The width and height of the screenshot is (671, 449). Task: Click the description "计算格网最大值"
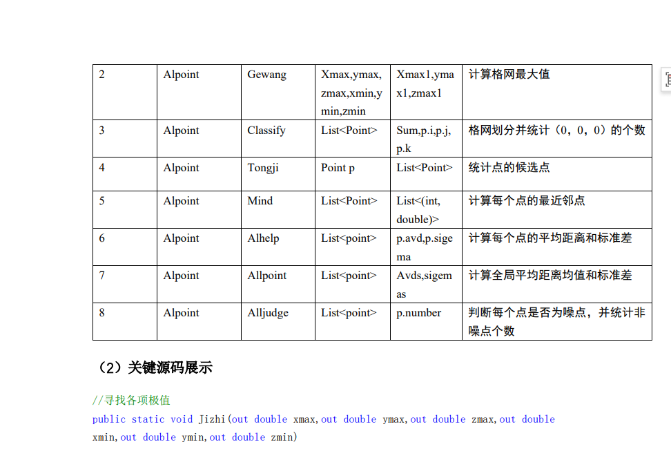[509, 75]
